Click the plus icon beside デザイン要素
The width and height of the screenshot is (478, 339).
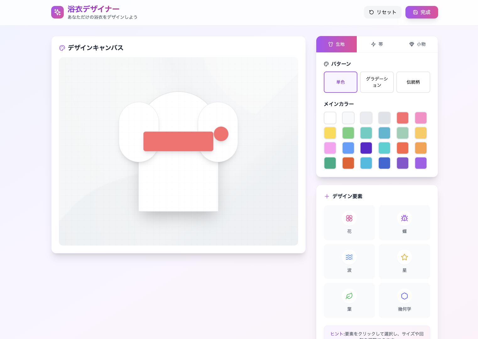(x=327, y=196)
